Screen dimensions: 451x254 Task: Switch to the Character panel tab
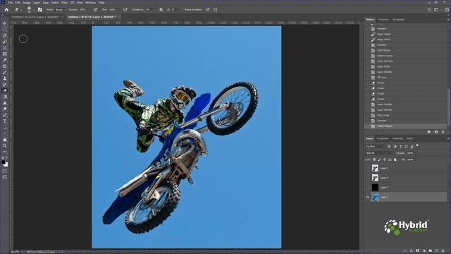[383, 20]
